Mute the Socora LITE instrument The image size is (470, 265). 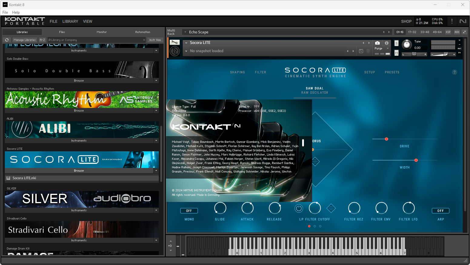pyautogui.click(x=396, y=53)
